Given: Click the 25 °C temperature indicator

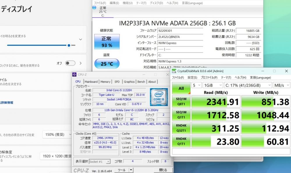Looking at the screenshot, I should coord(107,64).
